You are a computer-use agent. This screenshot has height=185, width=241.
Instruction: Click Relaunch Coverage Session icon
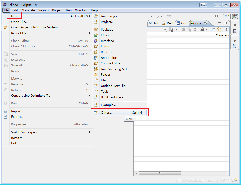tap(165, 30)
